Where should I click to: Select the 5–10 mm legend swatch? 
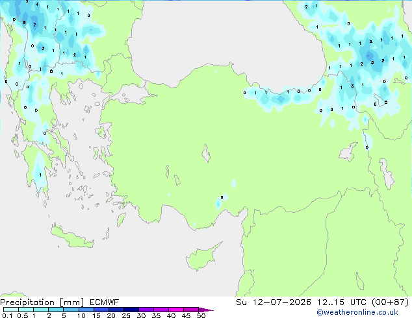71,310
